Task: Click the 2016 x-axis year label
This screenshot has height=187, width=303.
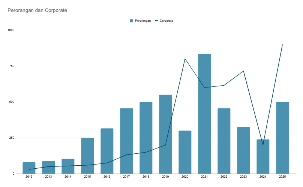Action: point(107,177)
